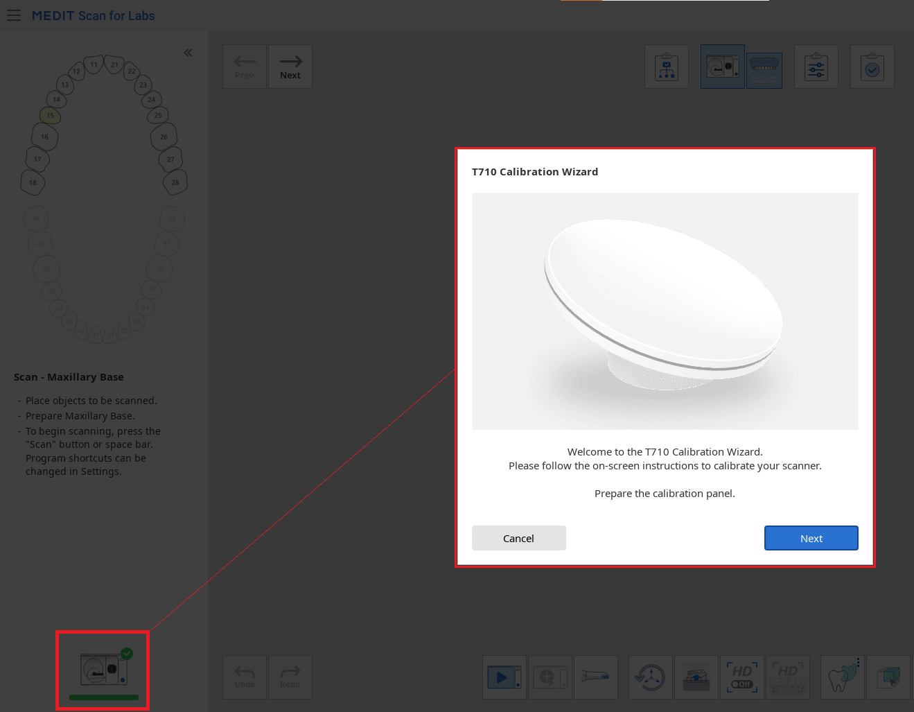The image size is (914, 712).
Task: Select tooth 24 on the chart
Action: point(151,100)
